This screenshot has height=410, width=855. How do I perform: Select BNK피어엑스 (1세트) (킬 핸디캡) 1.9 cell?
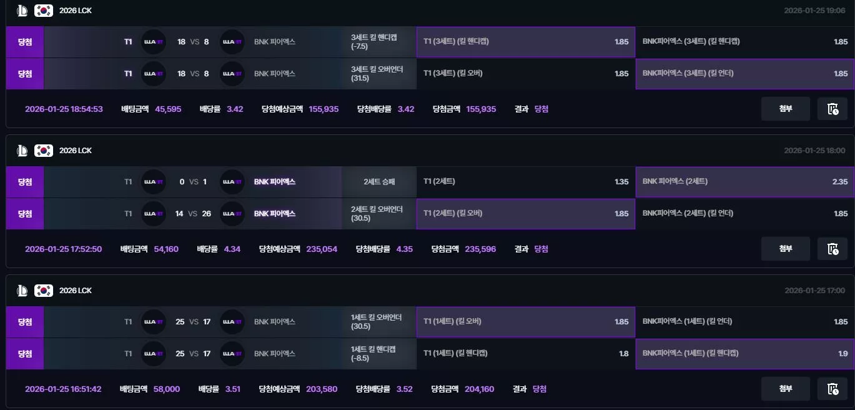745,354
